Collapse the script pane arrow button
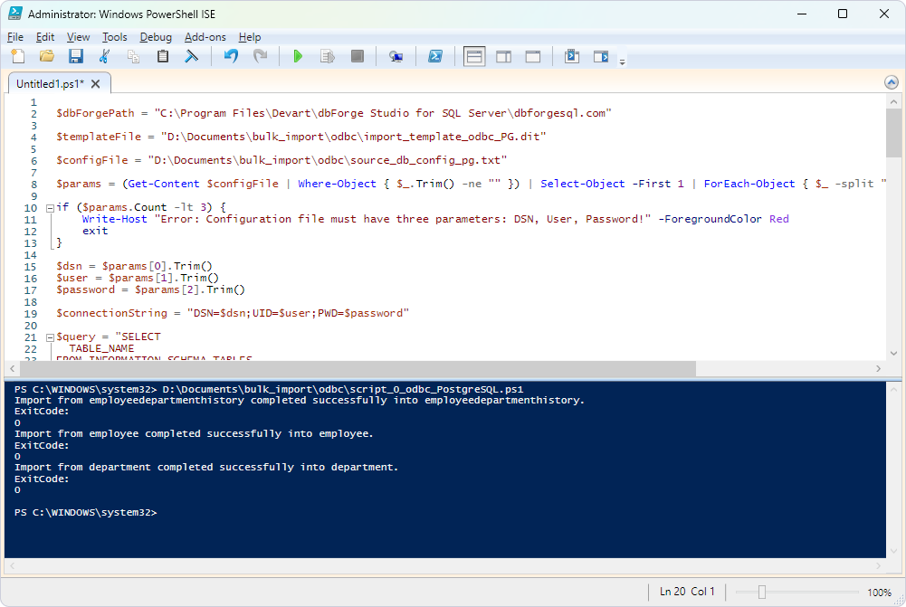This screenshot has height=607, width=906. (892, 82)
